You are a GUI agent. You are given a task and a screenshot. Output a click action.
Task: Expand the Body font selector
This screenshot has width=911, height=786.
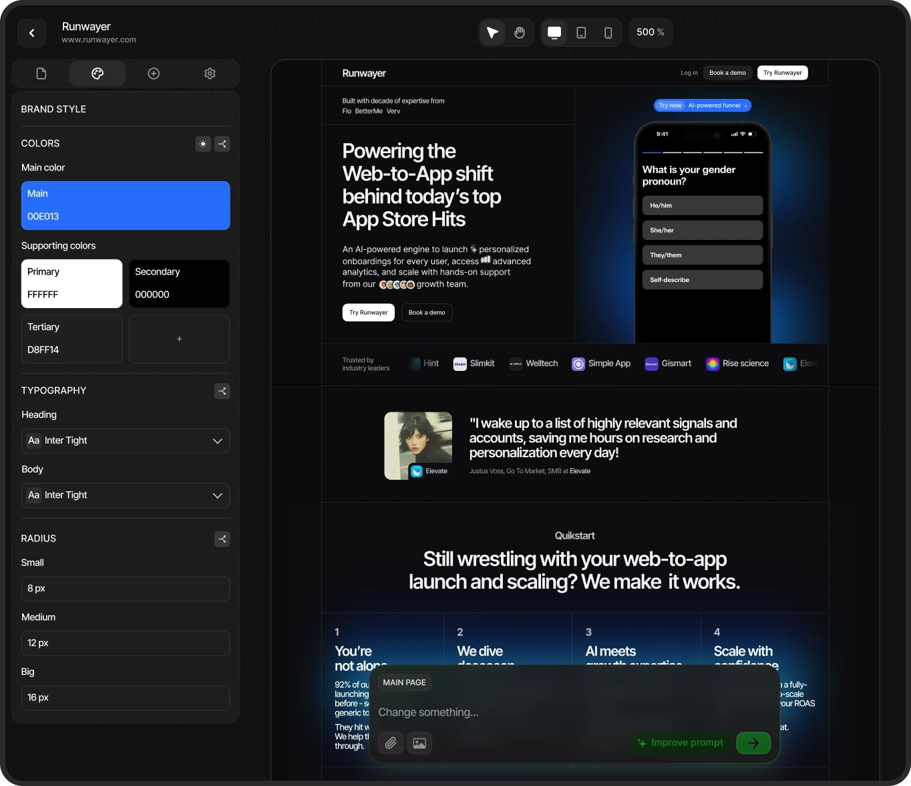[217, 496]
